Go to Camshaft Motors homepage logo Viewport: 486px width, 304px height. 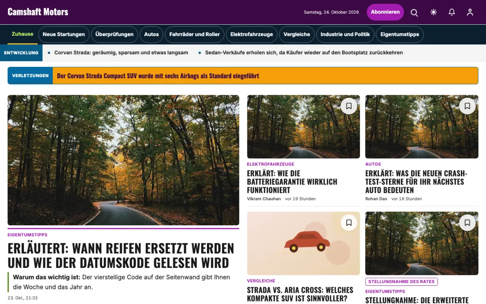pos(38,12)
